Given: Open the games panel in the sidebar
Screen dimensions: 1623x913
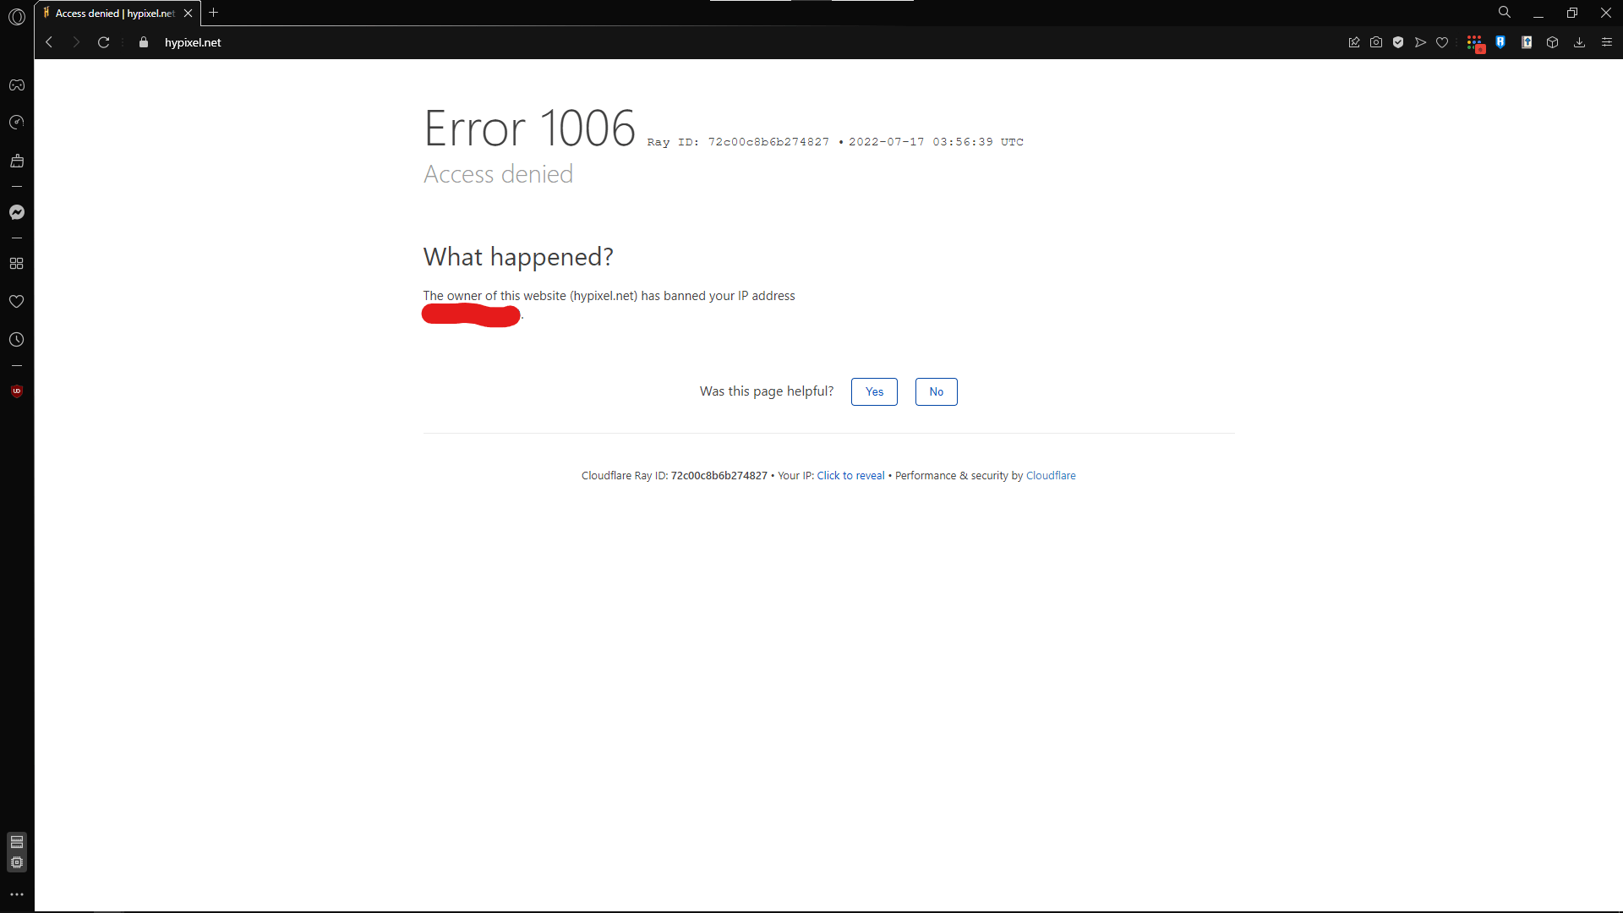Looking at the screenshot, I should click(x=17, y=85).
